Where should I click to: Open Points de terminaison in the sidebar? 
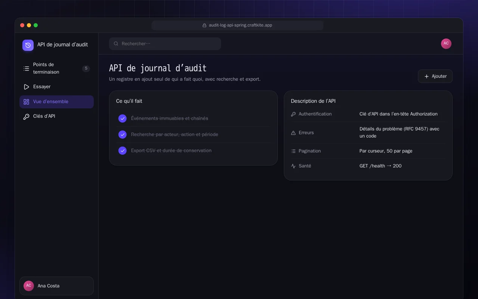[56, 68]
